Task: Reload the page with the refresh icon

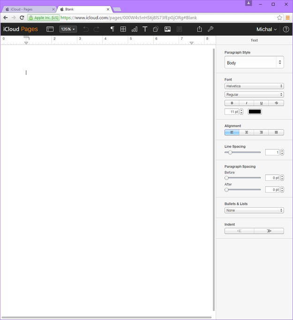Action: pyautogui.click(x=22, y=18)
